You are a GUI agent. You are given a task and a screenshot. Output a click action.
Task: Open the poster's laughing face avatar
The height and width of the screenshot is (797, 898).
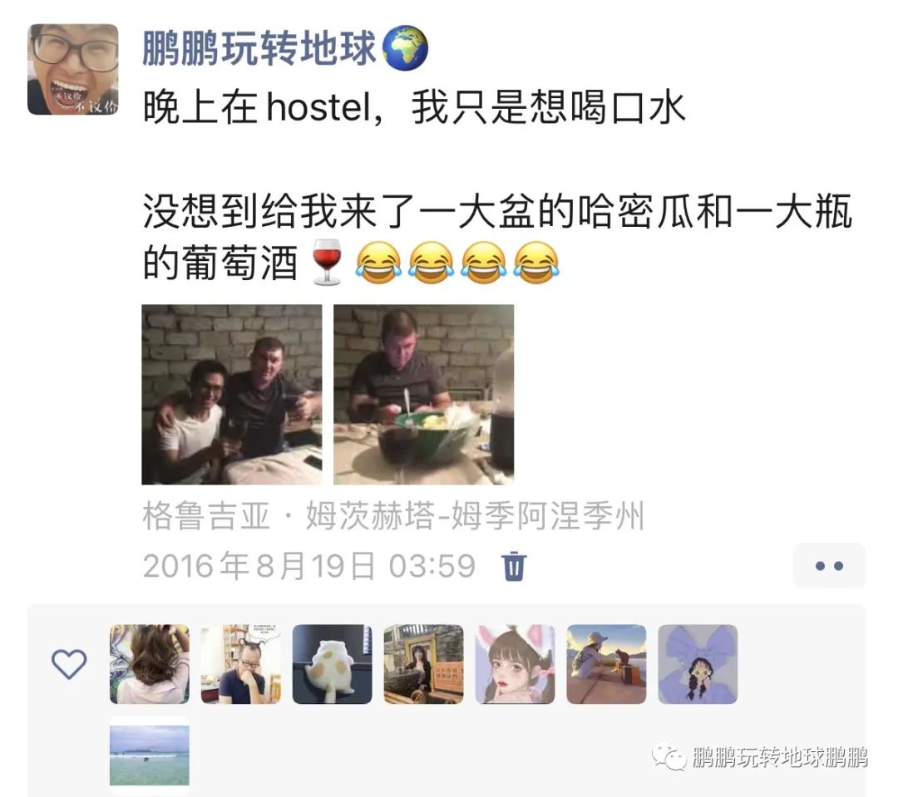click(x=73, y=69)
